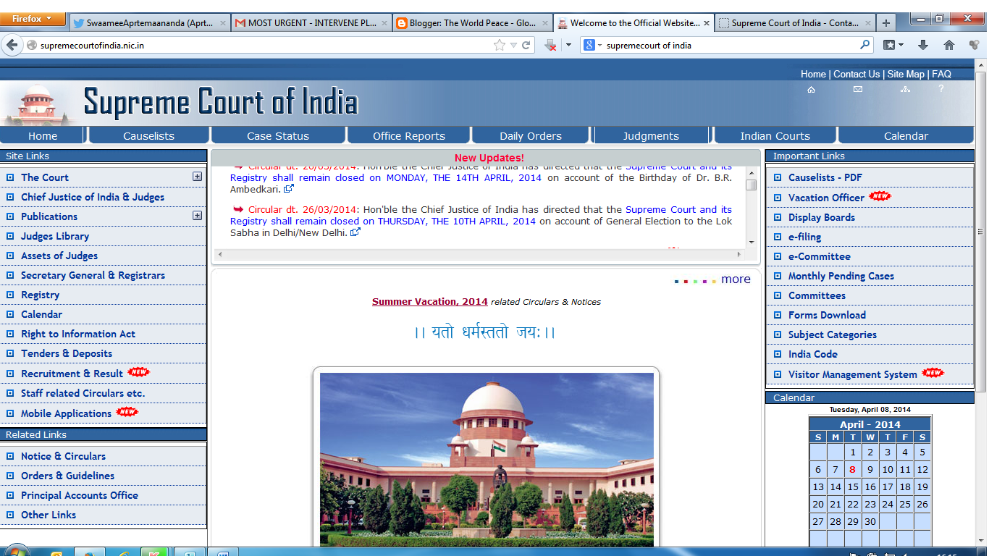Click the 'more' updates link
Viewport: 989px width, 556px height.
pos(736,279)
